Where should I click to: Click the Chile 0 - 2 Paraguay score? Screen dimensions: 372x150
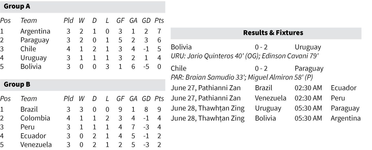pos(261,69)
